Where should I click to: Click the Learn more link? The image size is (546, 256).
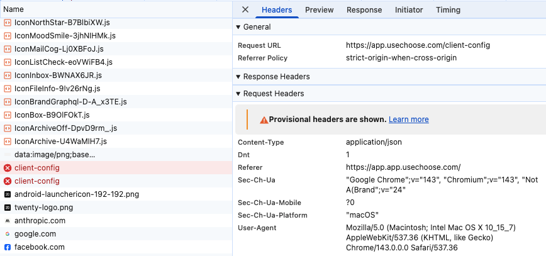[409, 120]
